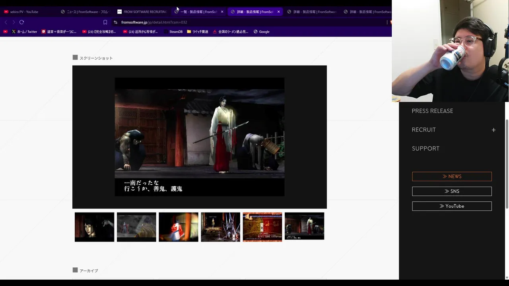Open the ツイッチ関連 bookmark folder
Image resolution: width=509 pixels, height=286 pixels.
click(198, 32)
